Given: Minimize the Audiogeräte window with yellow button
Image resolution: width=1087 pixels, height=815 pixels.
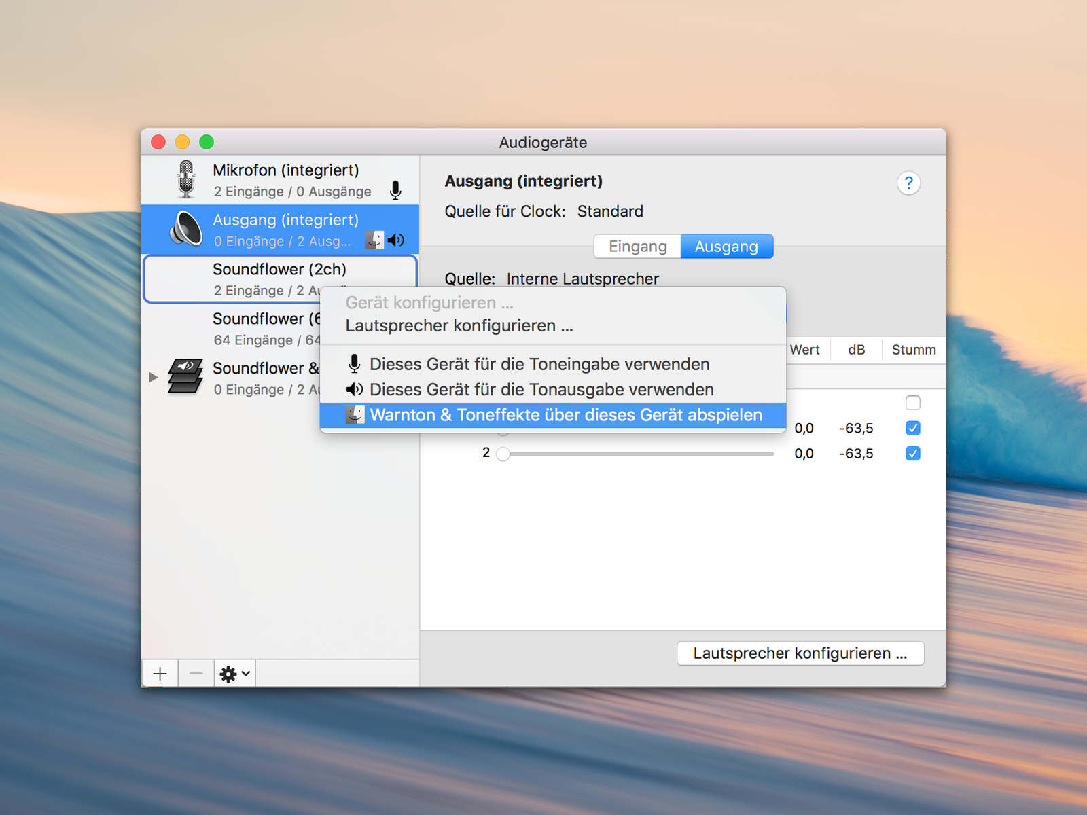Looking at the screenshot, I should (x=182, y=142).
